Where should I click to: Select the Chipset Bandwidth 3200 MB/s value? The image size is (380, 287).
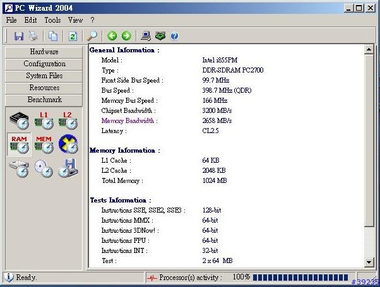(x=217, y=110)
